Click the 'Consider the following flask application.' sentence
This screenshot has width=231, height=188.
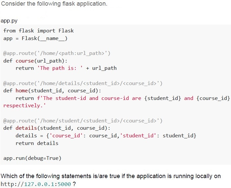pos(54,4)
